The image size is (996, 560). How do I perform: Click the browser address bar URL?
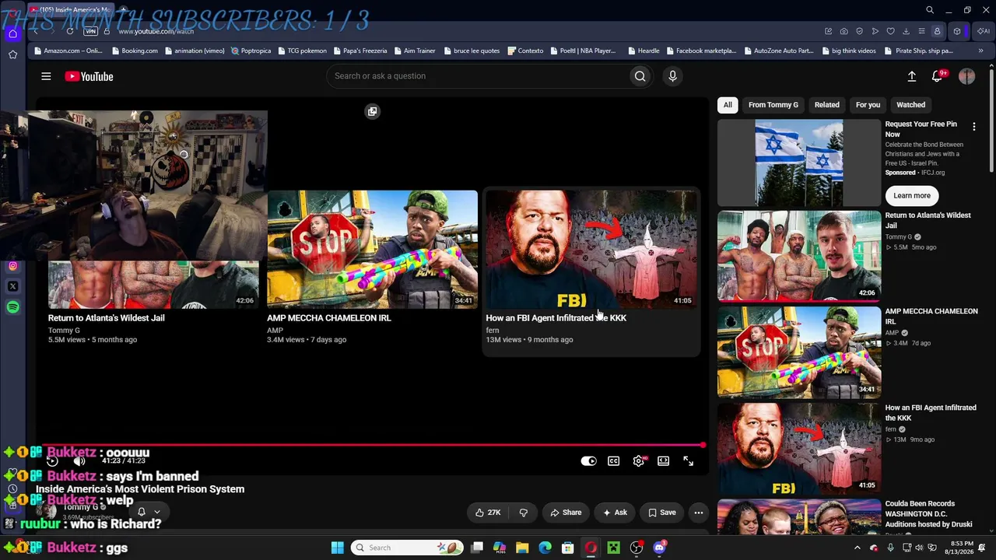click(x=156, y=31)
